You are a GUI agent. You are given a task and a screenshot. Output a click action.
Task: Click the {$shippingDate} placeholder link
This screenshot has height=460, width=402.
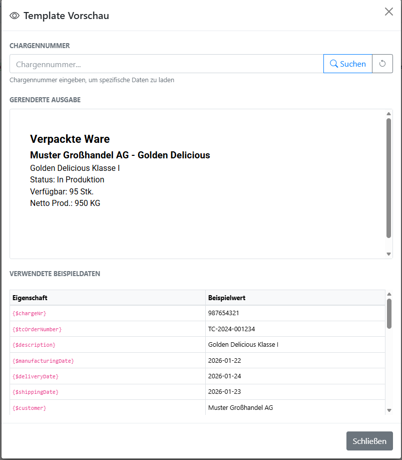coord(36,392)
